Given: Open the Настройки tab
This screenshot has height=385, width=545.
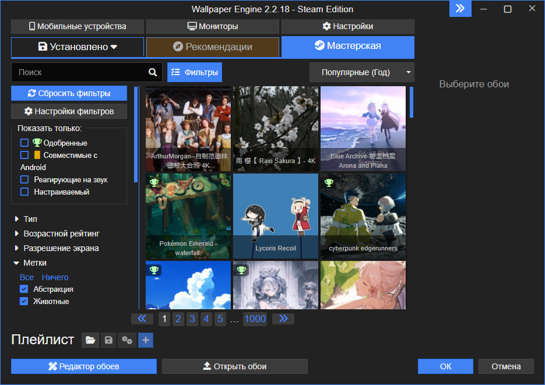Looking at the screenshot, I should (348, 26).
